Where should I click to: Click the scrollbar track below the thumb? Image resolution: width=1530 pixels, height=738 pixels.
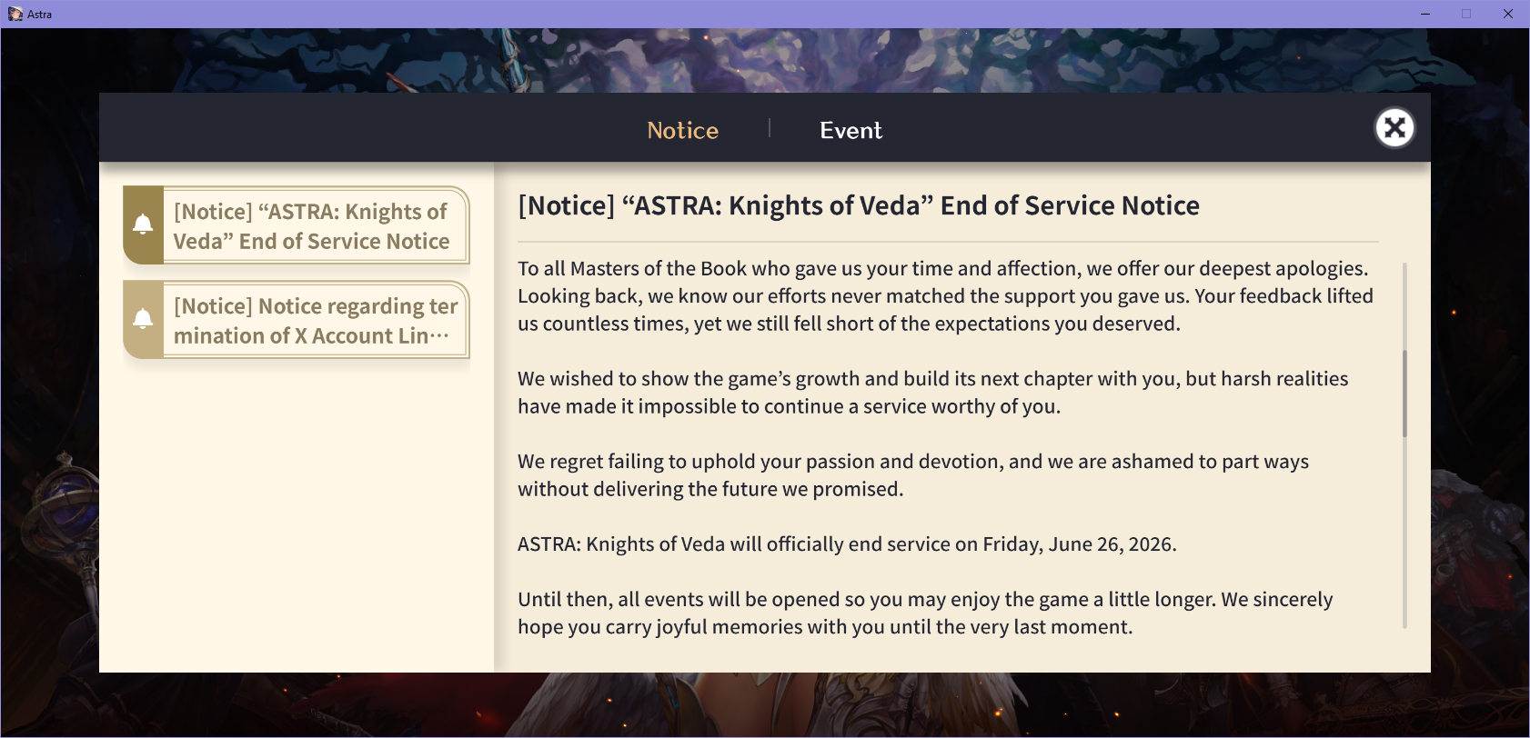[1404, 536]
